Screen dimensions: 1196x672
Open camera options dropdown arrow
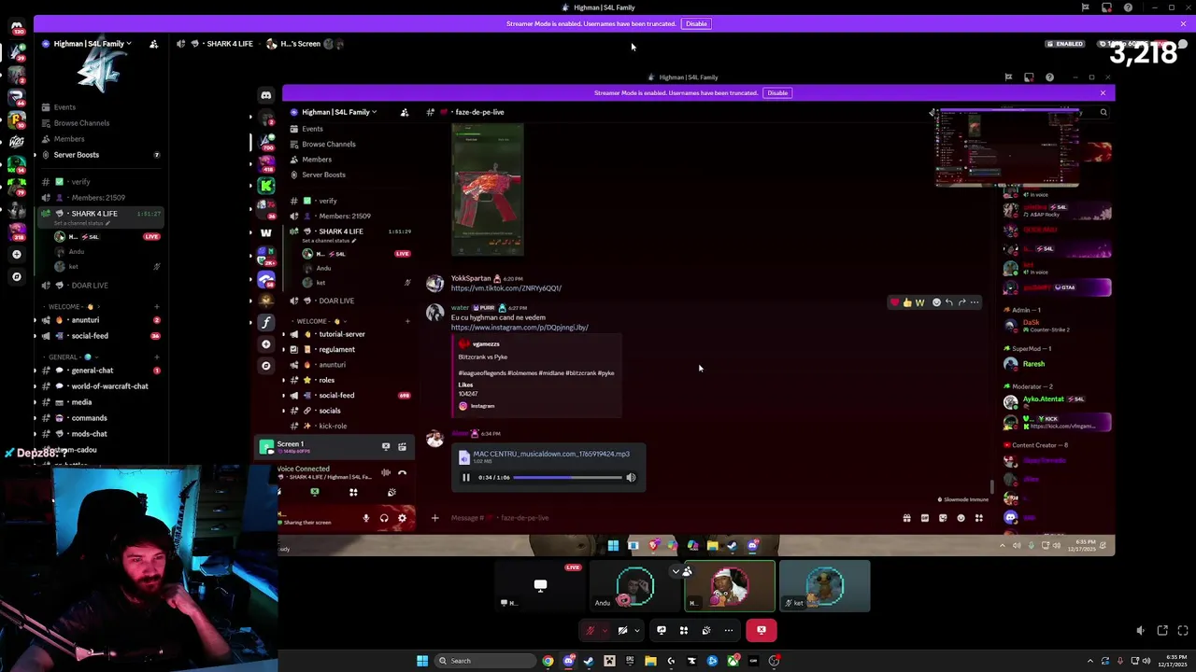(x=636, y=631)
